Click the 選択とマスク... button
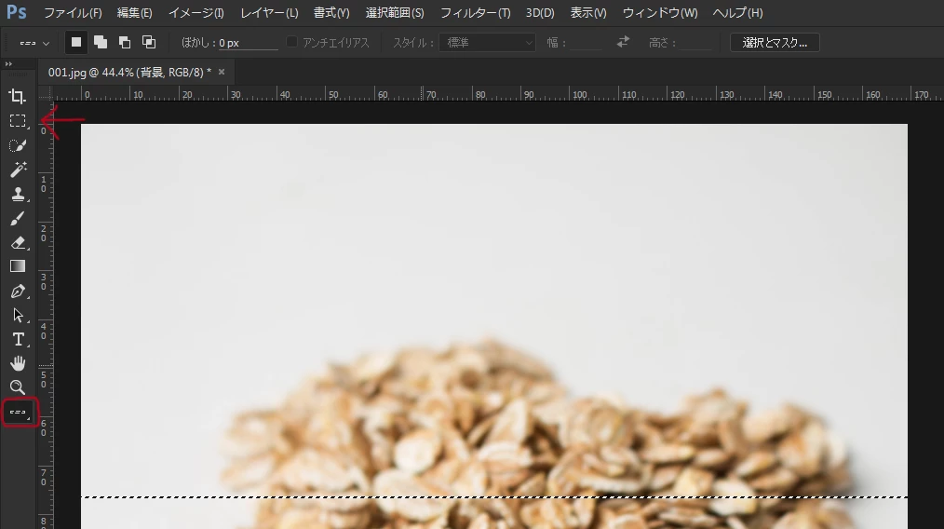The width and height of the screenshot is (944, 529). point(775,43)
